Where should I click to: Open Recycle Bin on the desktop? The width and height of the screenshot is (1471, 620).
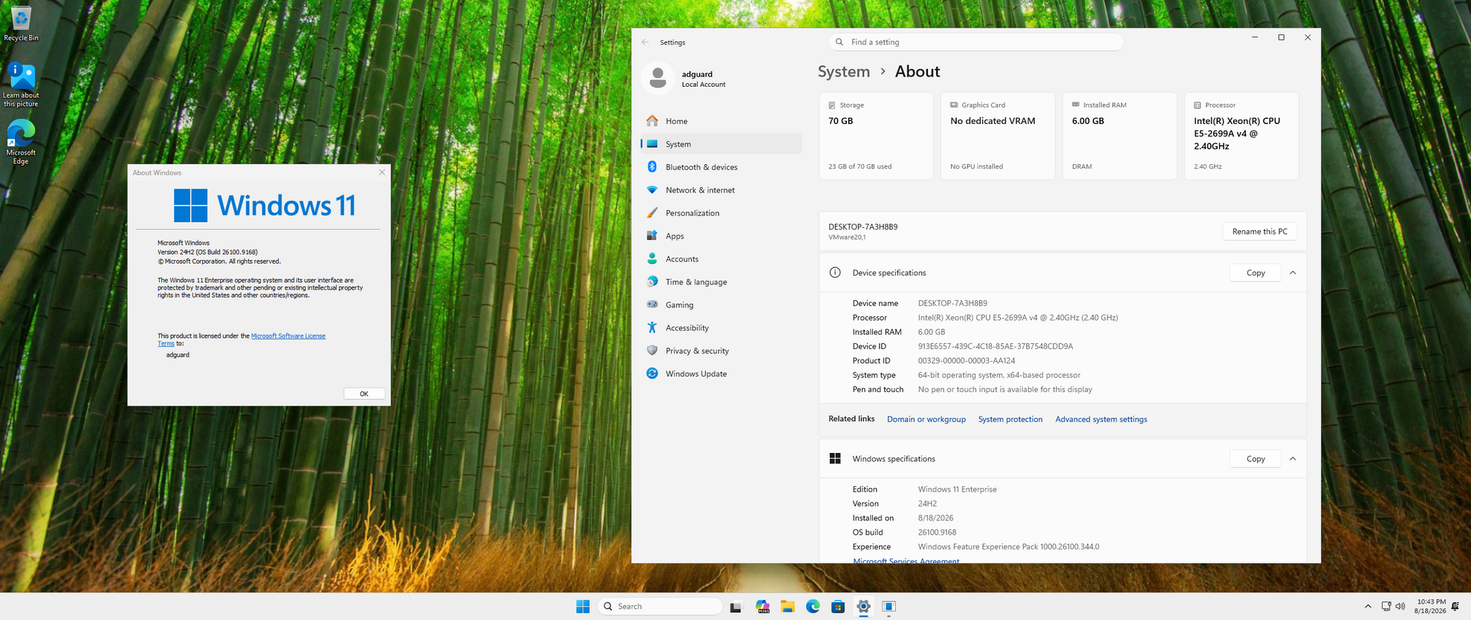click(21, 23)
